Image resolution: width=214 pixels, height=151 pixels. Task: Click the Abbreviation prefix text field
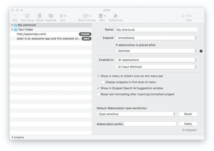(x=150, y=124)
